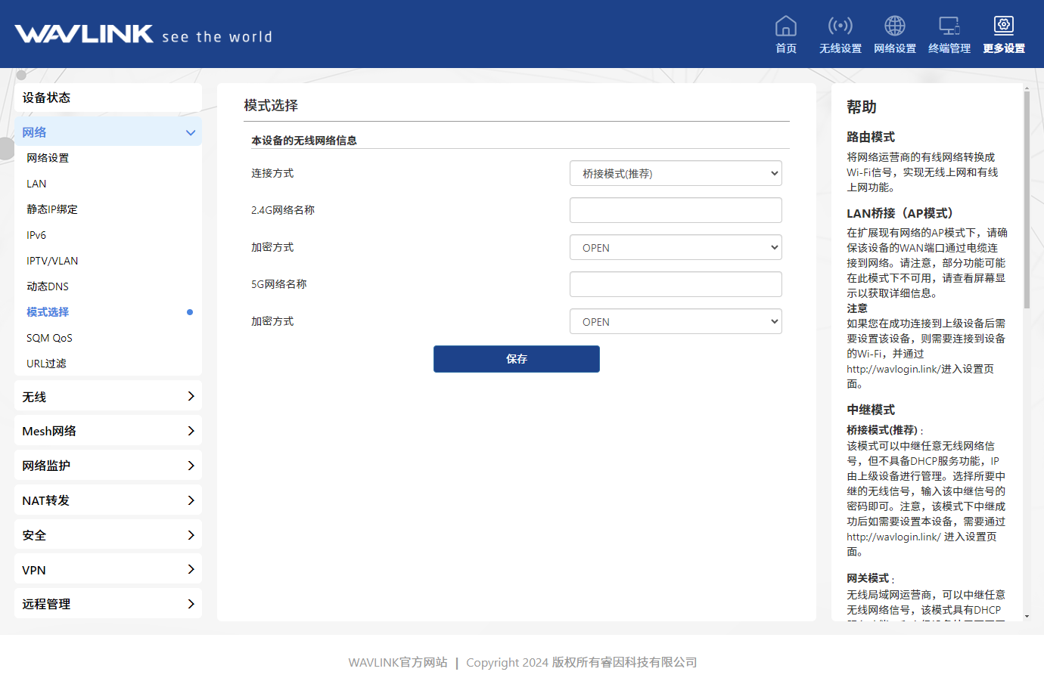Open wireless settings signal icon

pyautogui.click(x=840, y=26)
